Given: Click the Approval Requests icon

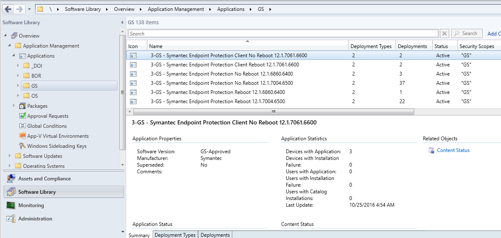Looking at the screenshot, I should point(23,116).
